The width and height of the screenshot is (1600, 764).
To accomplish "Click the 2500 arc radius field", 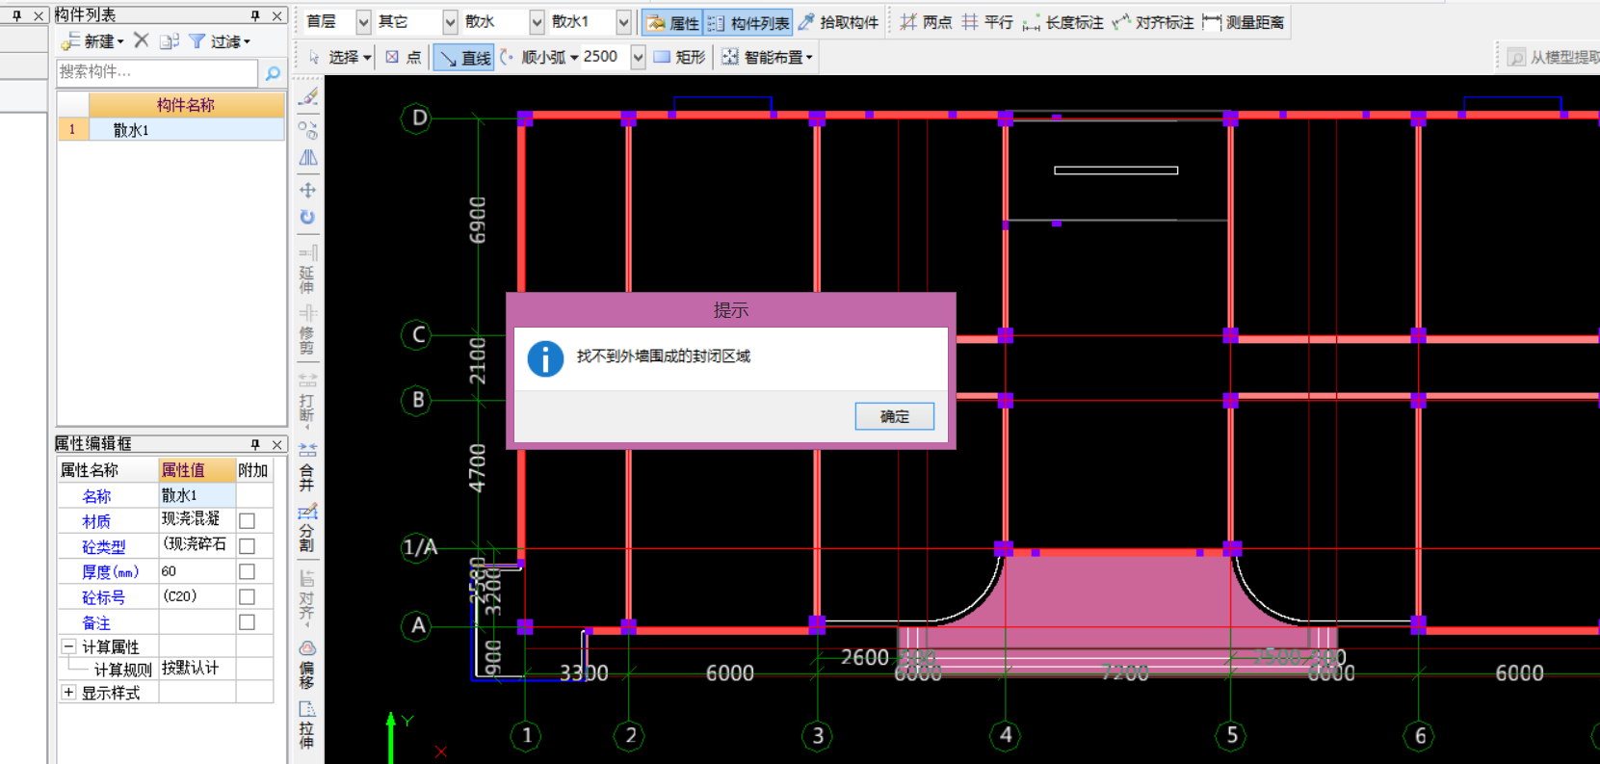I will tap(605, 57).
